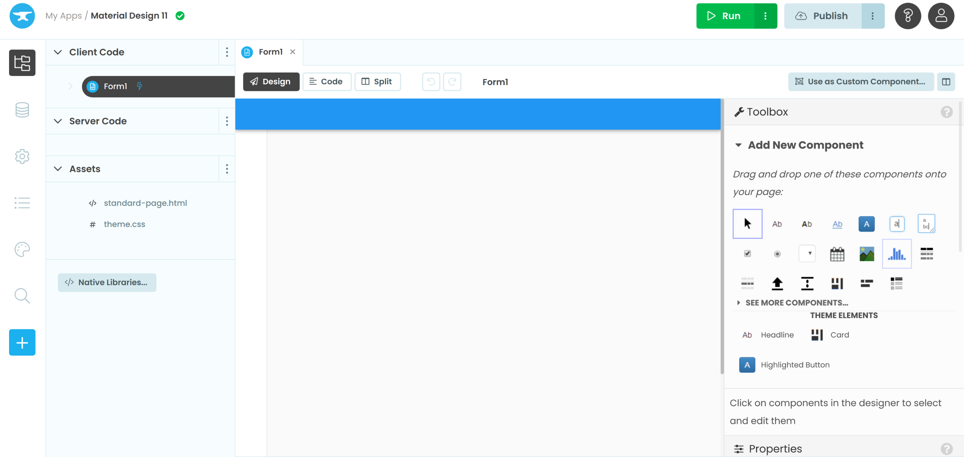Open Data Tables from the left sidebar
The width and height of the screenshot is (964, 457).
(22, 110)
